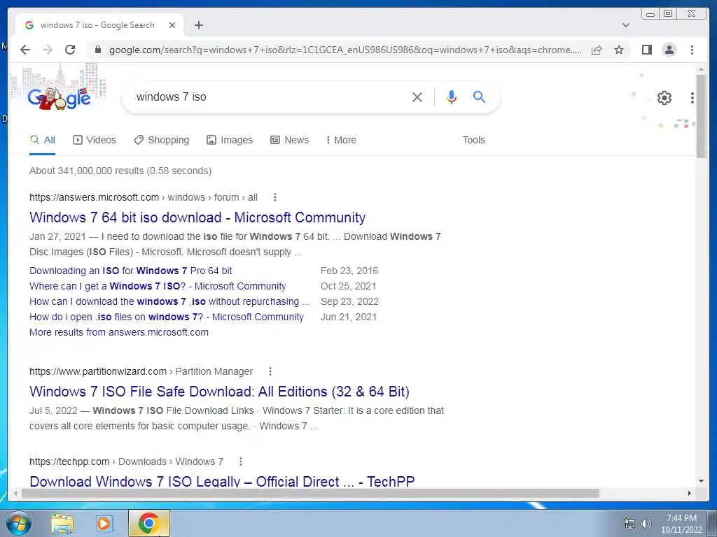Click the browser forward arrow
Image resolution: width=717 pixels, height=537 pixels.
click(48, 50)
